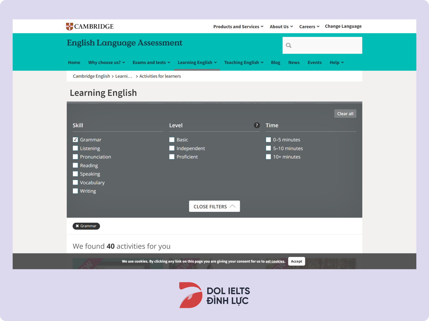Image resolution: width=429 pixels, height=321 pixels.
Task: Click inside the search input field
Action: (322, 45)
